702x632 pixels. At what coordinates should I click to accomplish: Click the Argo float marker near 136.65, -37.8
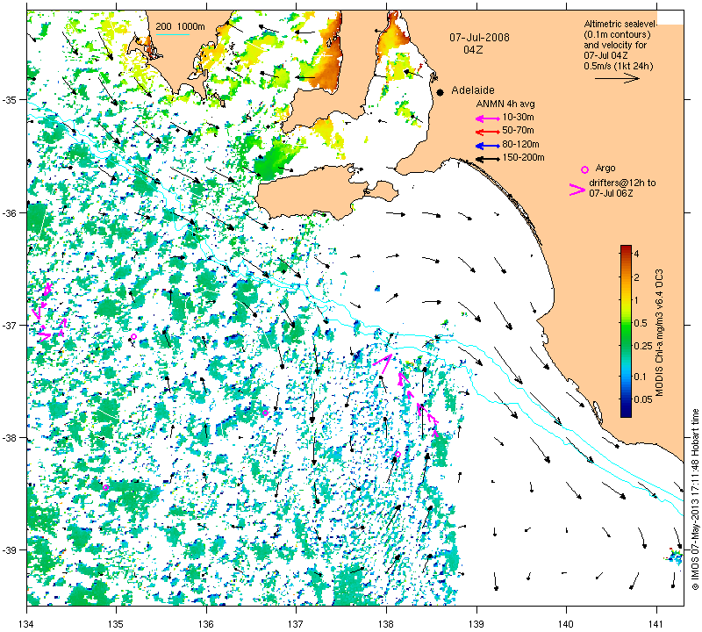[265, 413]
